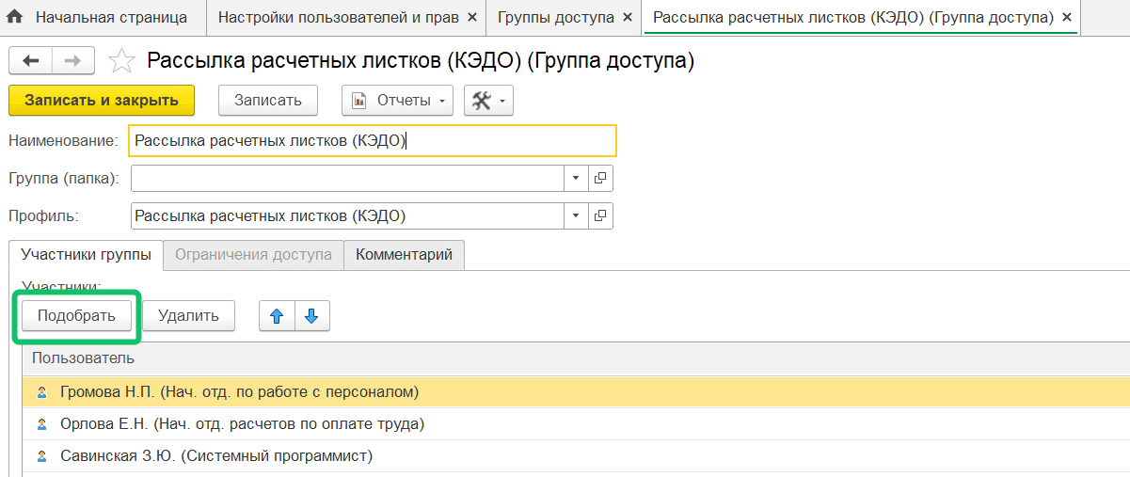
Task: Close the Группы доступа tab
Action: [x=628, y=18]
